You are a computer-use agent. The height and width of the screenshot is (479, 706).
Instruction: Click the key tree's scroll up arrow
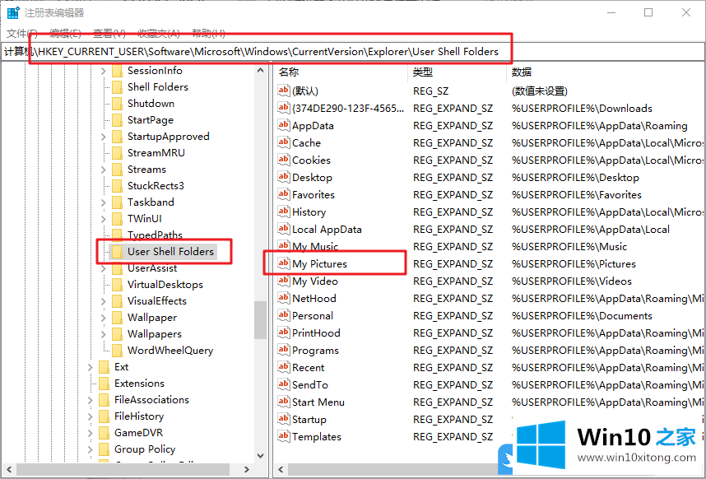tap(260, 70)
